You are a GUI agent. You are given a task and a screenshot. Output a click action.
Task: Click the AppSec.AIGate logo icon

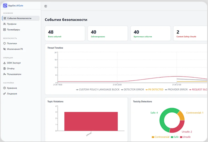coord(5,5)
